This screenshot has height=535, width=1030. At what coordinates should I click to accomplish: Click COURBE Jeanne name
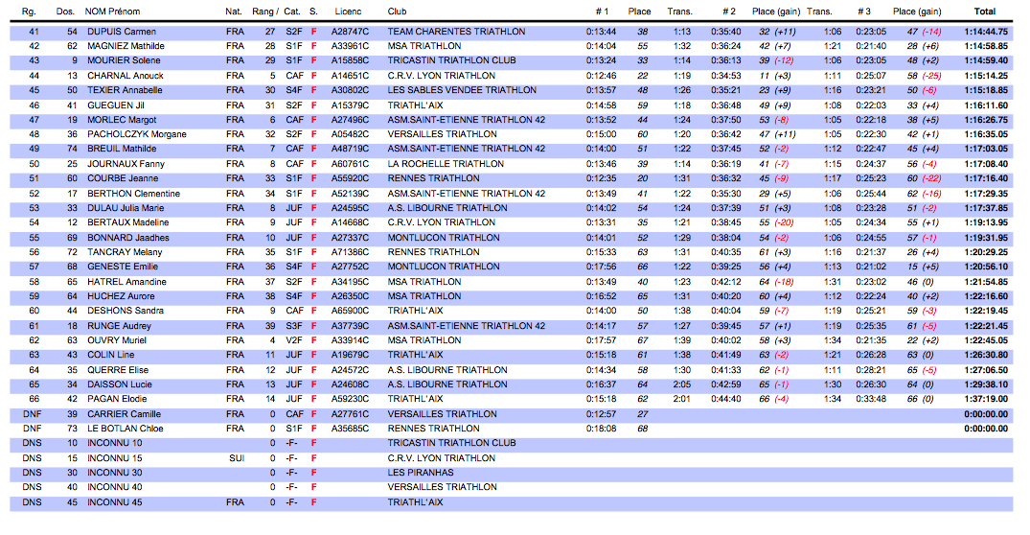coord(123,178)
